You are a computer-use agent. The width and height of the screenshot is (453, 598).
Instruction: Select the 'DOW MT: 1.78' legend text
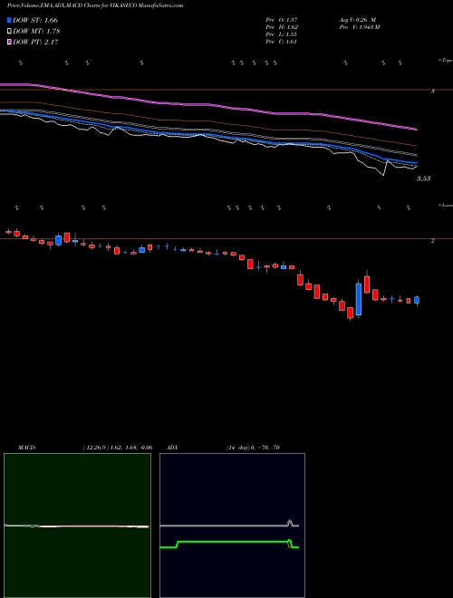(36, 32)
